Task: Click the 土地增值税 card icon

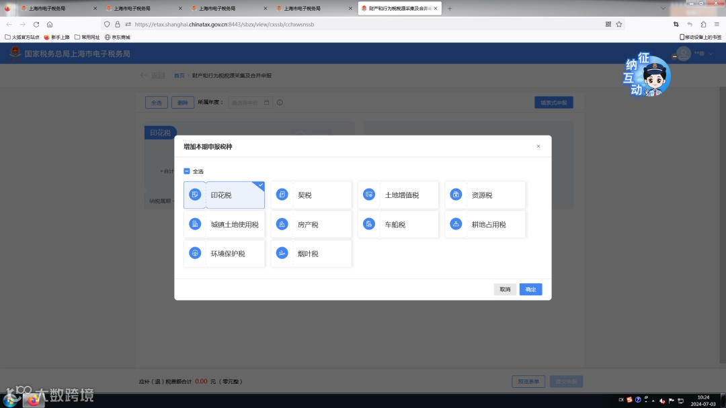Action: click(369, 195)
